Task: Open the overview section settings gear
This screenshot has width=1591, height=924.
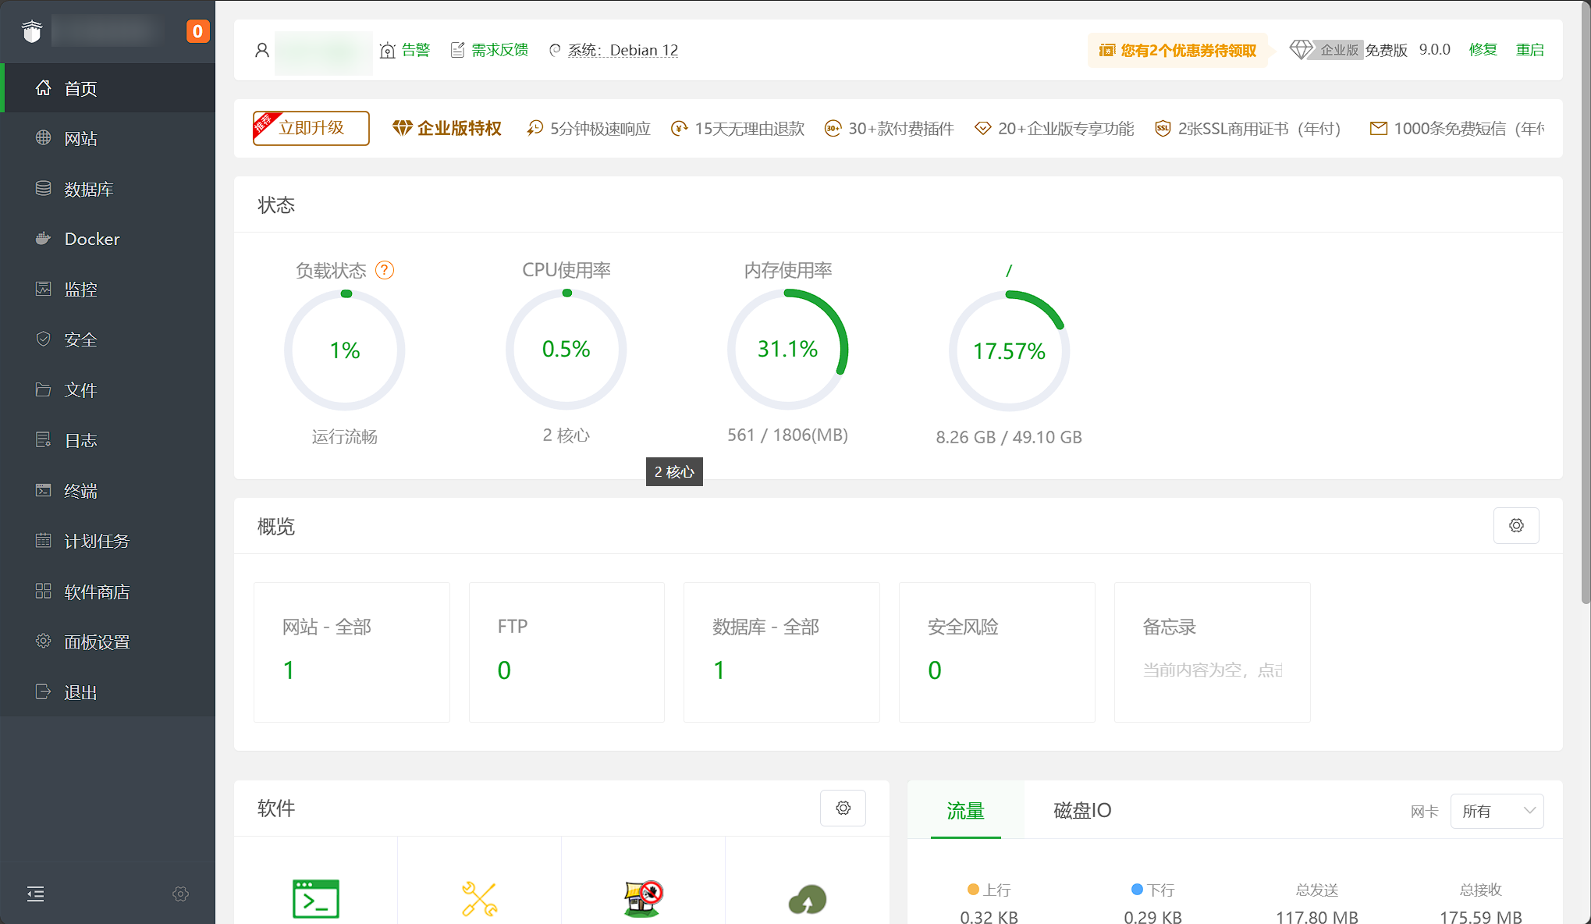Action: 1515,525
